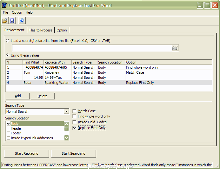This screenshot has height=169, width=220.
Task: Click 'Find whole word only' option in row 1
Action: 169,68
